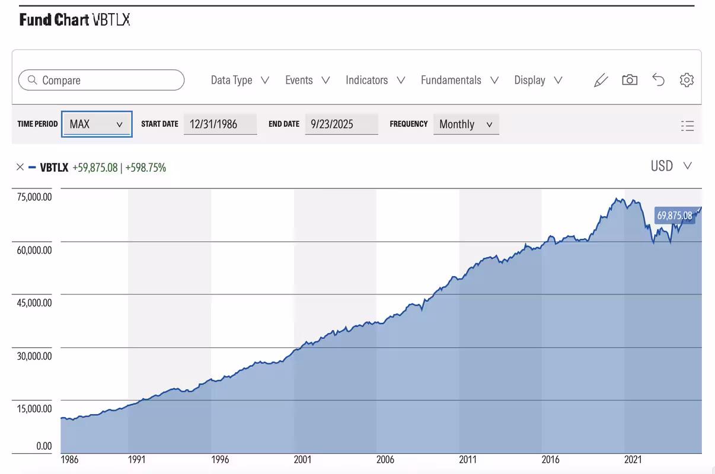
Task: Click the 2016 x-axis label
Action: [x=551, y=459]
